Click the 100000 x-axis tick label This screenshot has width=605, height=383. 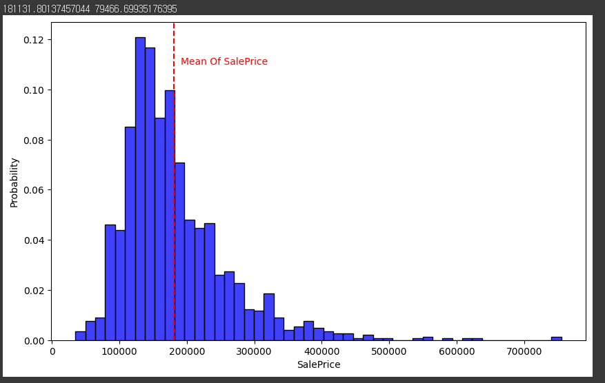(119, 351)
